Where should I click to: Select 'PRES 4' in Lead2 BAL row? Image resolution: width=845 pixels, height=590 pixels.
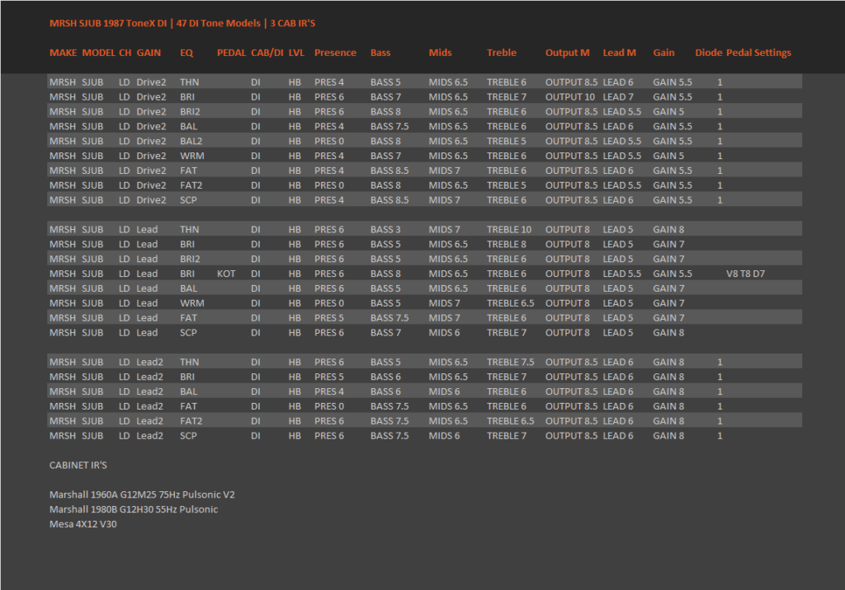329,392
